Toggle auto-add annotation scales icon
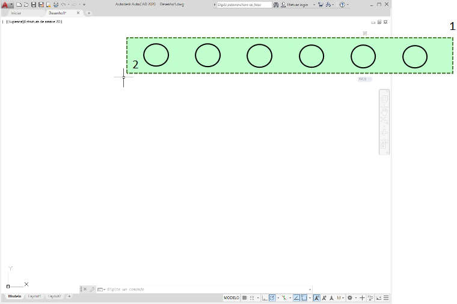The width and height of the screenshot is (457, 304). pyautogui.click(x=324, y=298)
